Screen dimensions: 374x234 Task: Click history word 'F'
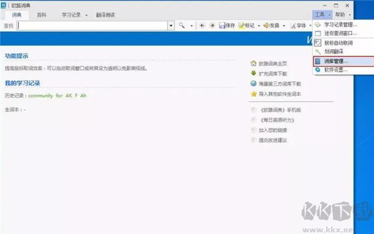76,96
